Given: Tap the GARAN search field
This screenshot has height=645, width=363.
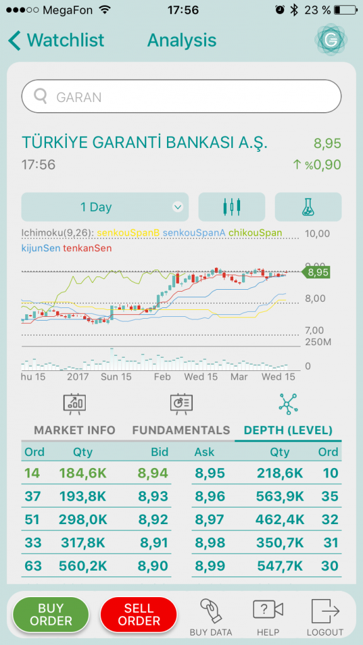Looking at the screenshot, I should (x=181, y=96).
